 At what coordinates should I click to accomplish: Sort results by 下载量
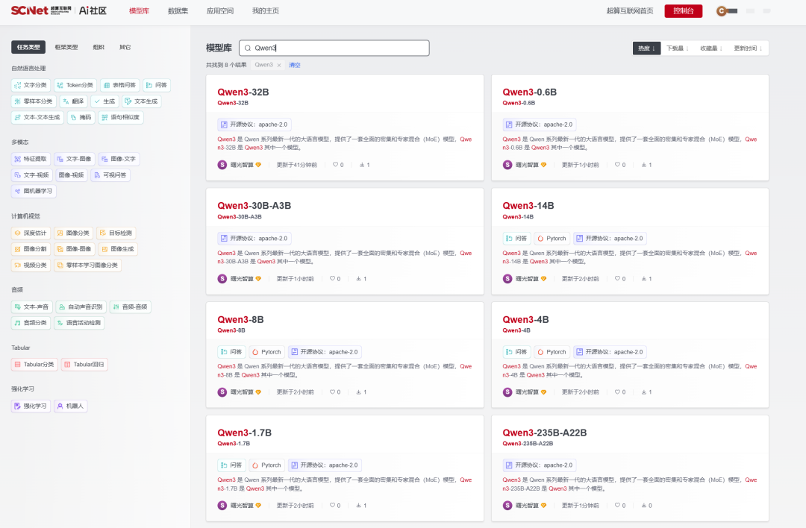pos(677,48)
